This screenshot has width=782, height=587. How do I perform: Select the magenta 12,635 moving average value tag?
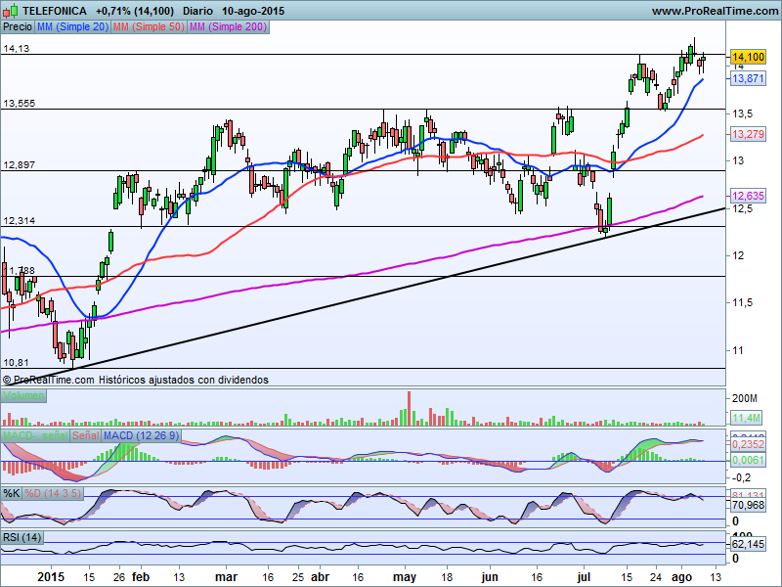point(747,196)
